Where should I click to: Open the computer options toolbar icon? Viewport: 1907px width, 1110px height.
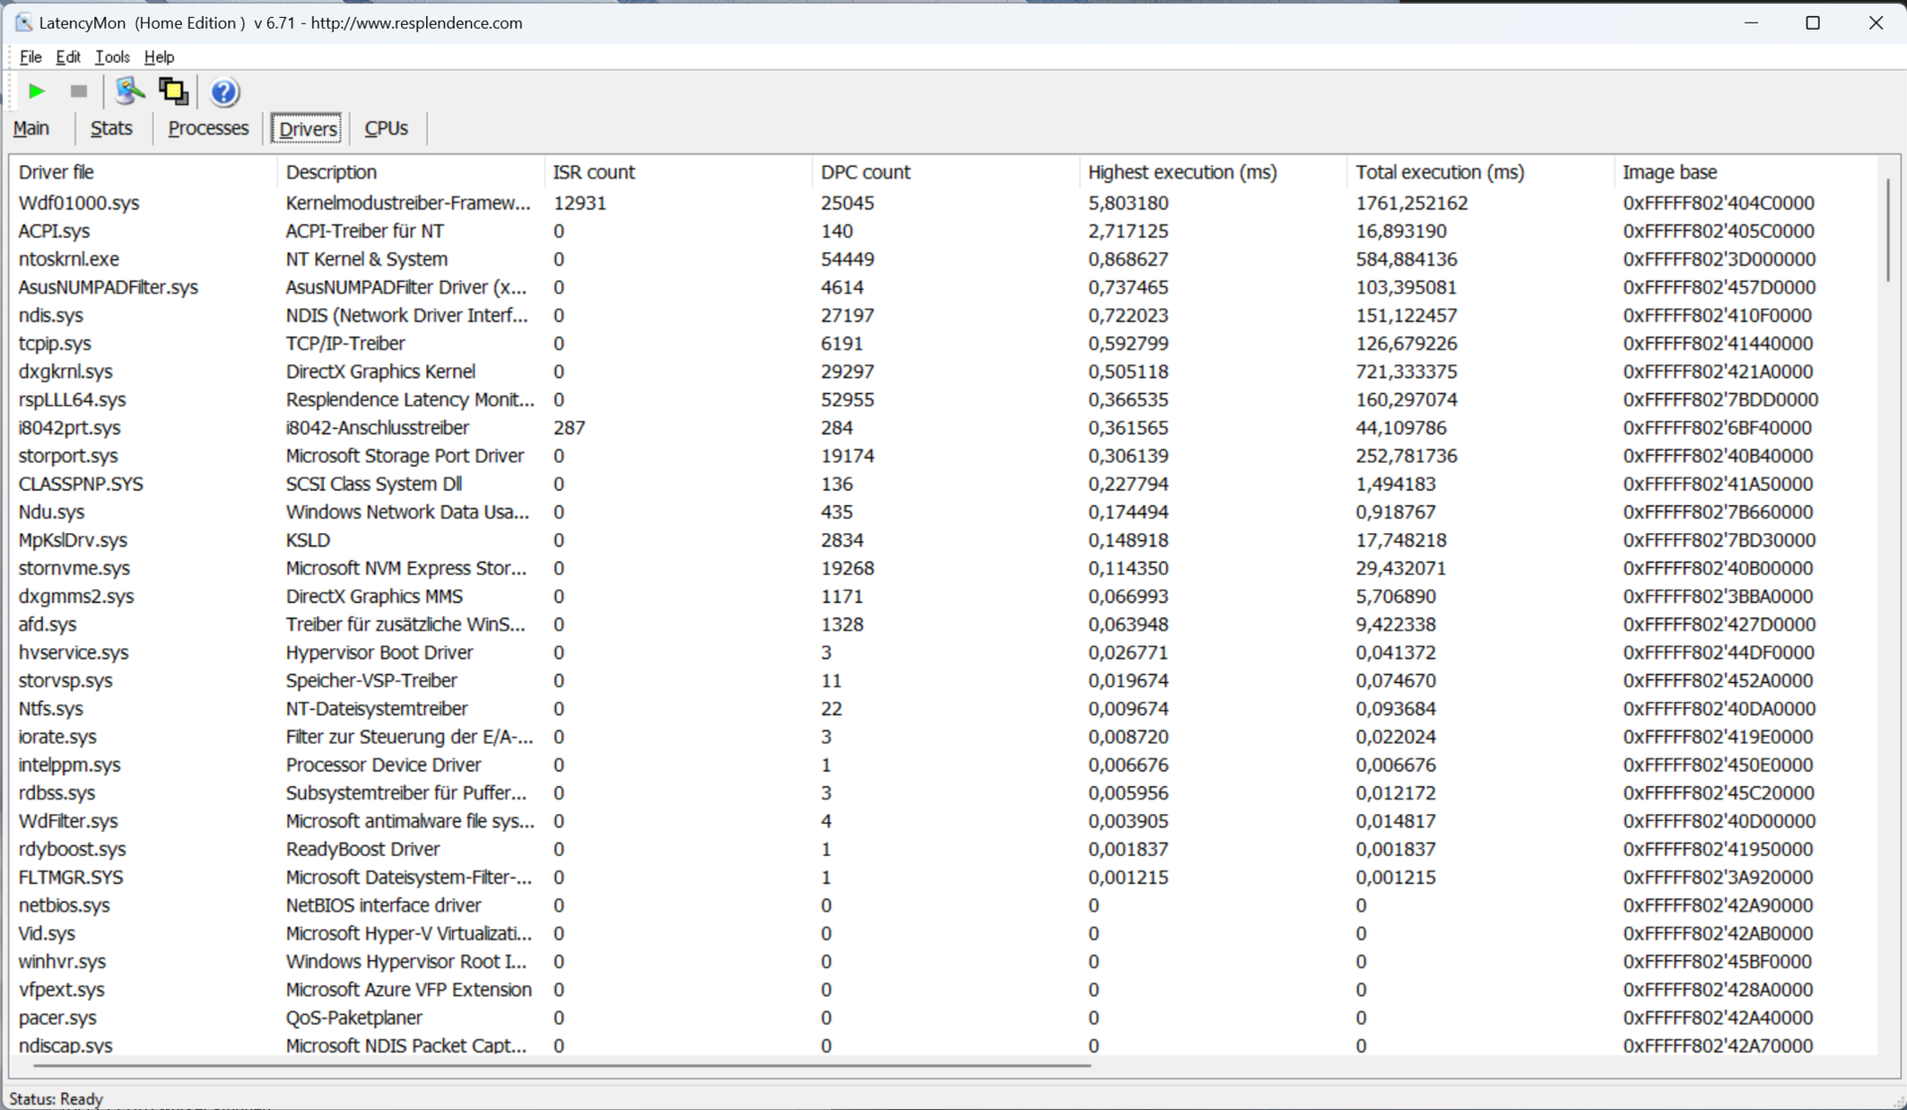coord(128,91)
